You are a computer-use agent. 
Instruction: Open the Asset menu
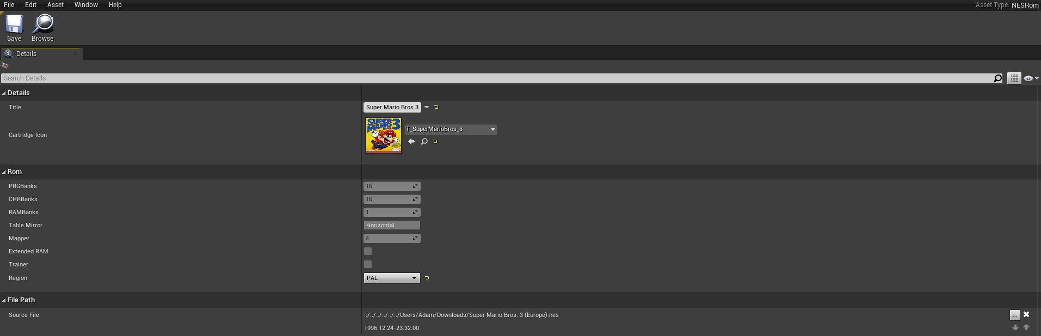[55, 5]
